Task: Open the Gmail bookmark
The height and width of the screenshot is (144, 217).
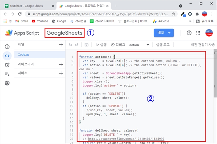Action: click(x=22, y=21)
